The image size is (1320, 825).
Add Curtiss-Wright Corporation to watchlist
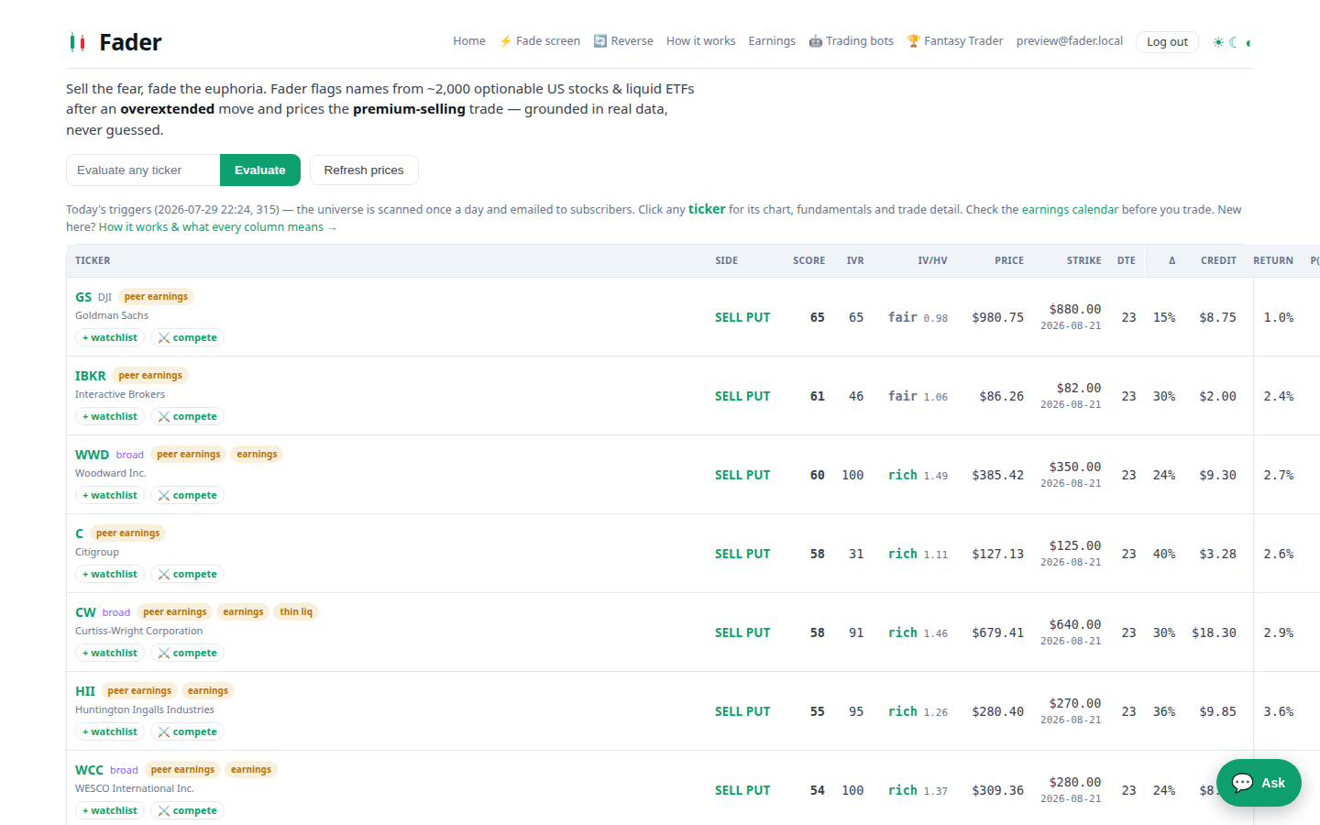click(110, 654)
